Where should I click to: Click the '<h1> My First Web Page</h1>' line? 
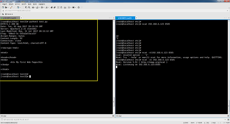point(27,62)
